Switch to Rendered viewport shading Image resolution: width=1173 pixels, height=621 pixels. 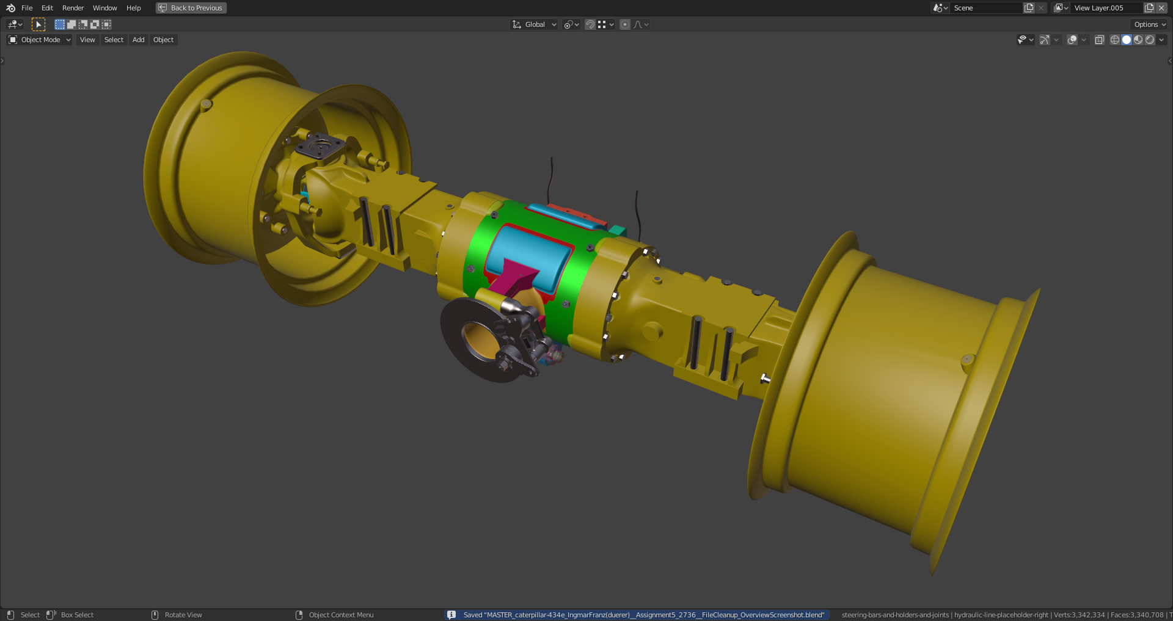click(x=1150, y=40)
